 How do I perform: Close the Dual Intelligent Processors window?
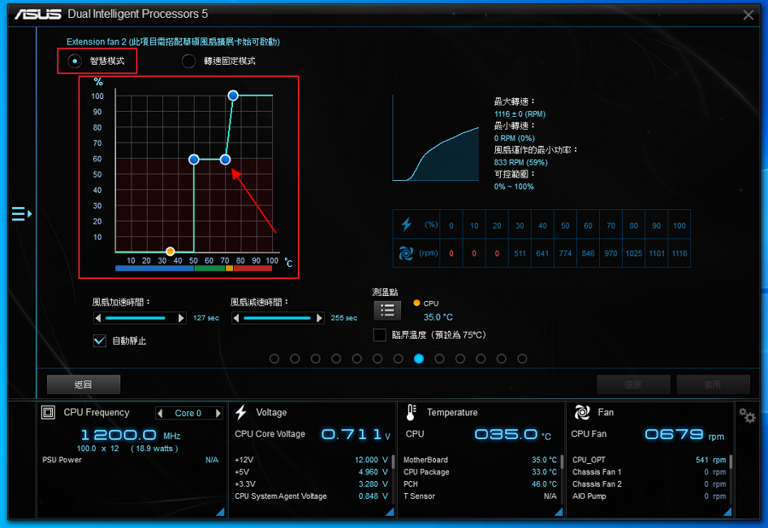click(748, 15)
